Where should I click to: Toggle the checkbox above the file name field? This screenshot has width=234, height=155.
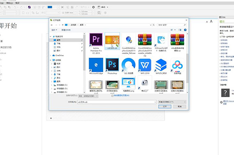[x=112, y=96]
